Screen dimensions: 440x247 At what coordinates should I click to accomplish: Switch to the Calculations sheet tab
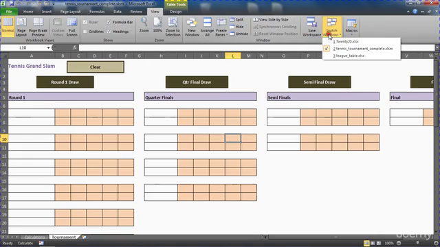pos(34,237)
